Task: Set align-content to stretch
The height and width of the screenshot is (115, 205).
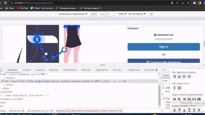Action: tap(199, 99)
